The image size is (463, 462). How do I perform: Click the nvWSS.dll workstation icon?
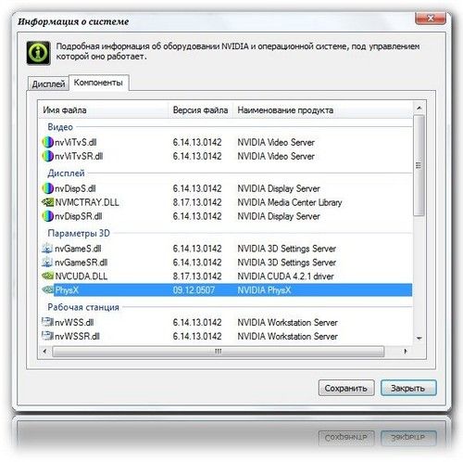(47, 322)
